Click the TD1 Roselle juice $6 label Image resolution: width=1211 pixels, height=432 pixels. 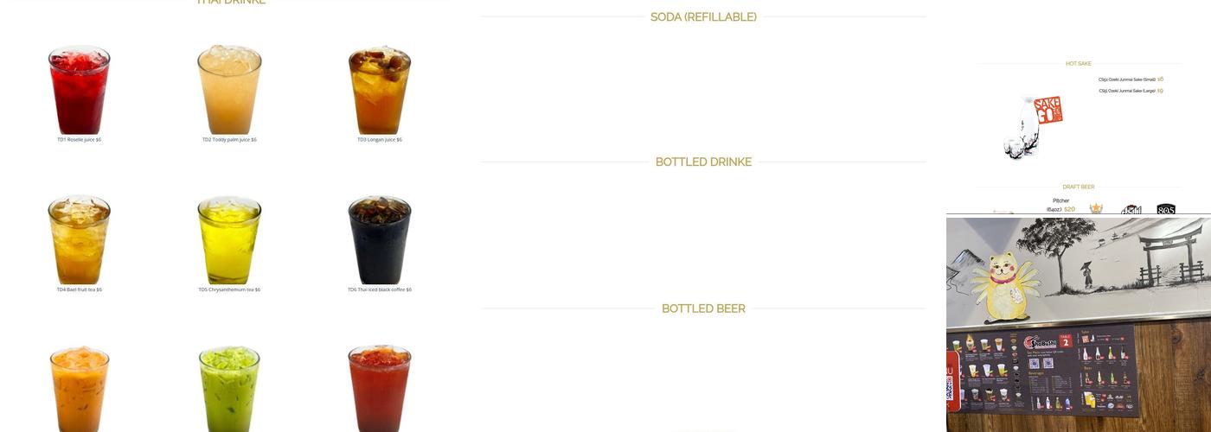pos(80,139)
